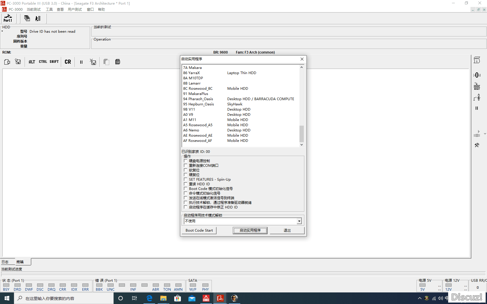Image resolution: width=487 pixels, height=304 pixels.
Task: Tick the 硬复位 checkbox
Action: (x=186, y=175)
